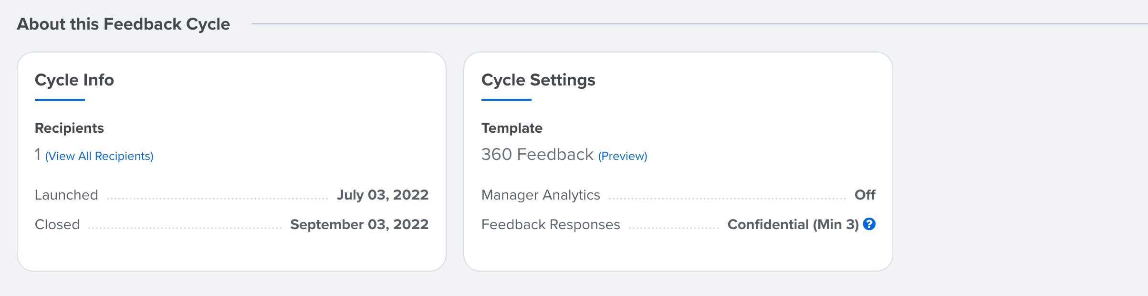This screenshot has height=296, width=1148.
Task: Click the Template label
Action: pos(512,128)
